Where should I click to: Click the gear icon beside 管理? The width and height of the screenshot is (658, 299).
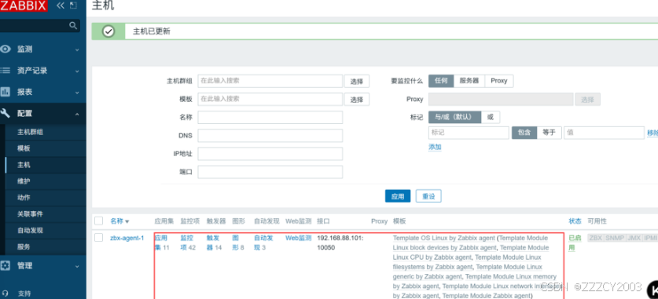pos(6,265)
